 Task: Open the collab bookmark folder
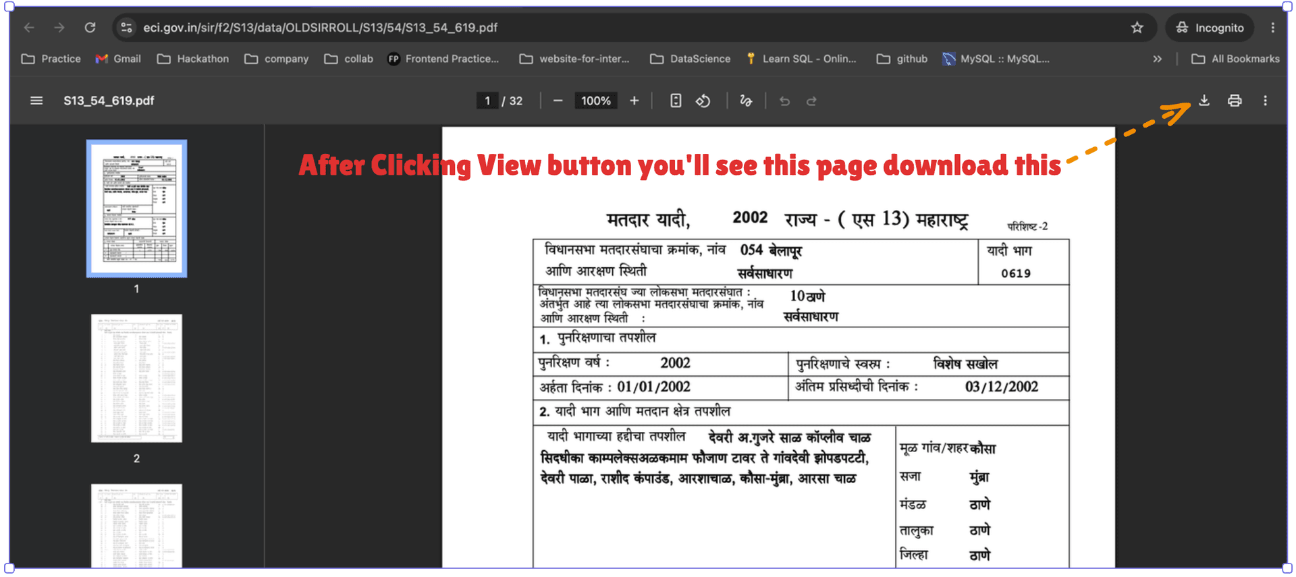point(349,59)
